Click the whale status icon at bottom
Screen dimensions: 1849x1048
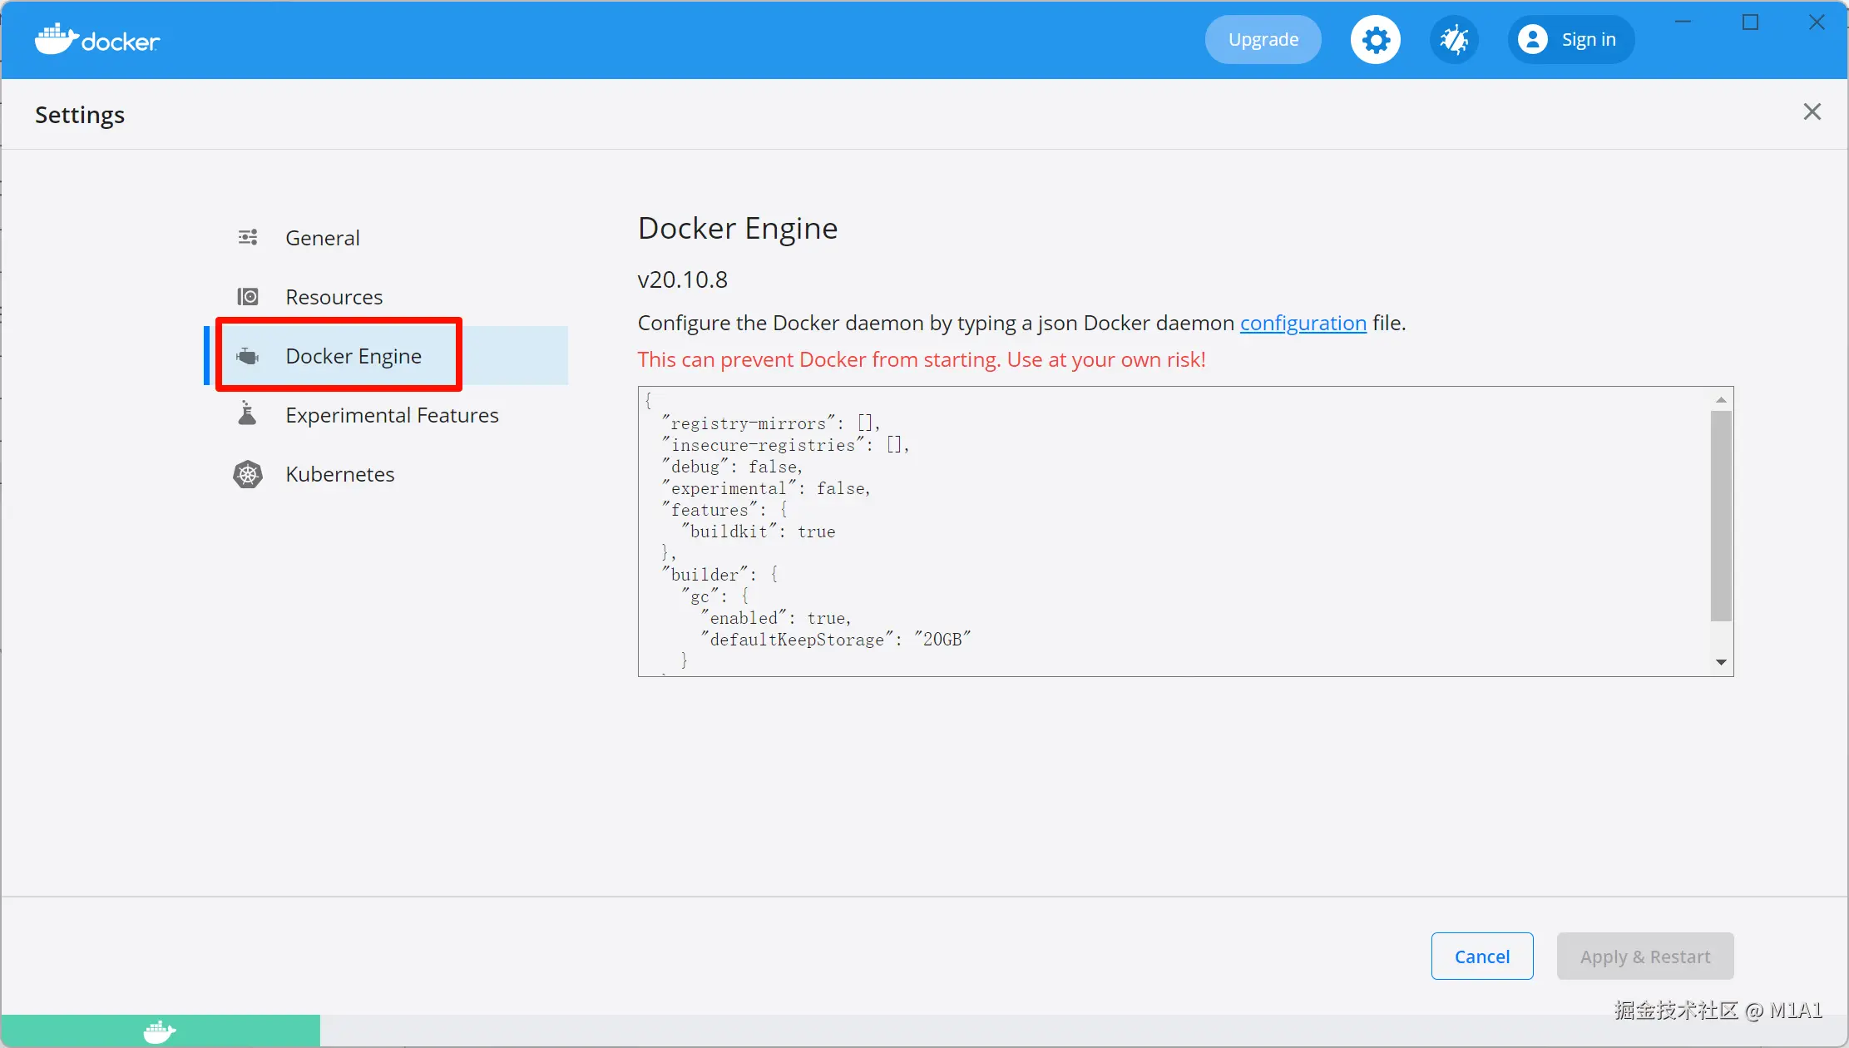[x=159, y=1031]
